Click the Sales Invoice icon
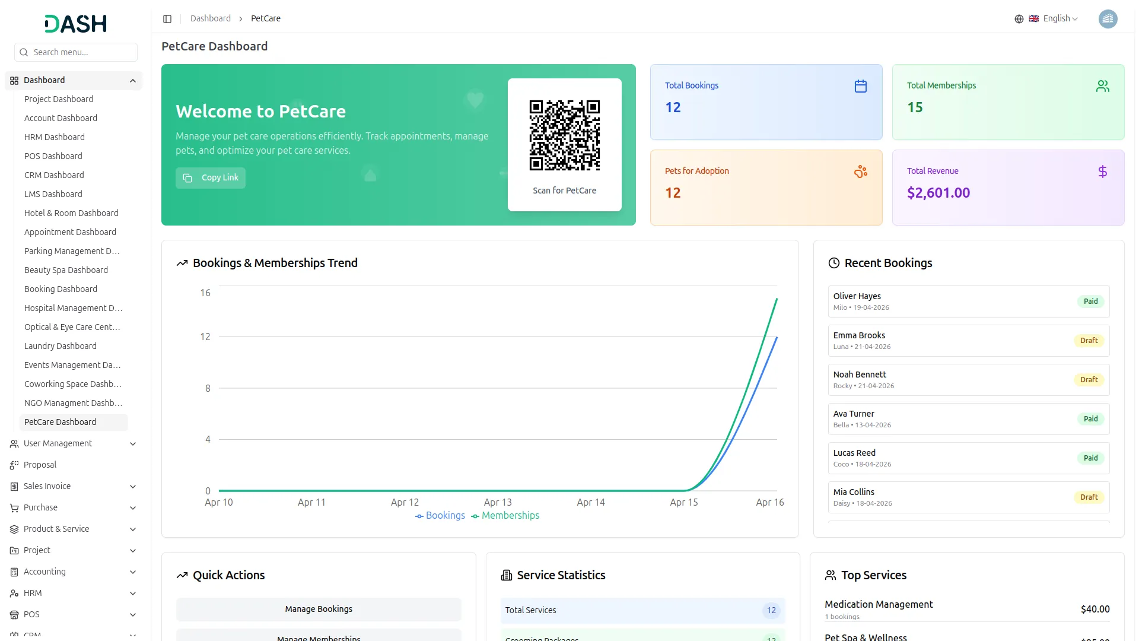1139x641 pixels. tap(14, 487)
